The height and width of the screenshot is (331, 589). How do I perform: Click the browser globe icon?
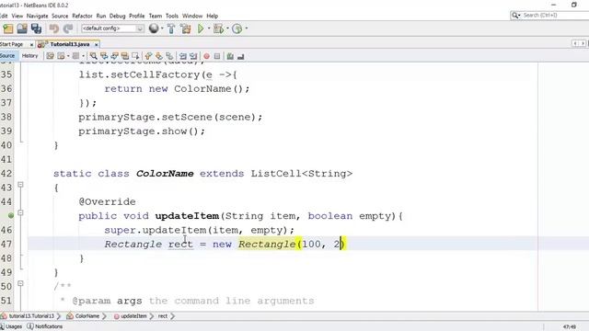coord(154,29)
